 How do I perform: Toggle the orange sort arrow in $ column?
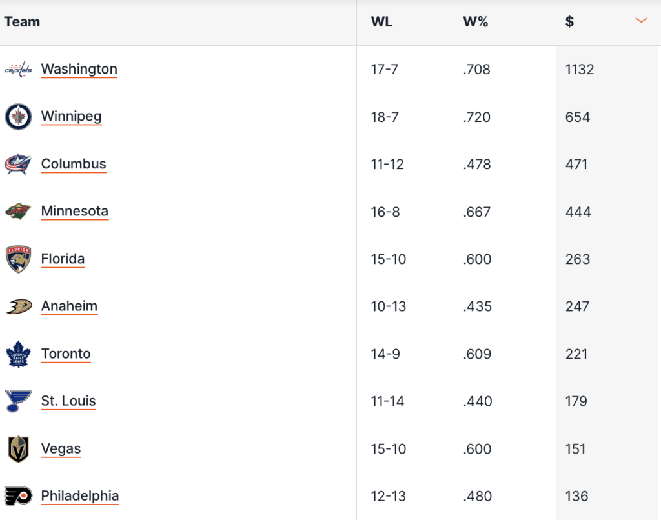pos(641,21)
